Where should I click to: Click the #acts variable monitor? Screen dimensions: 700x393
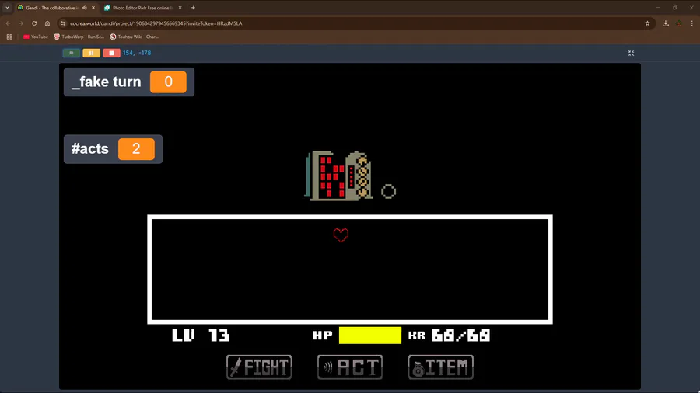[x=113, y=149]
